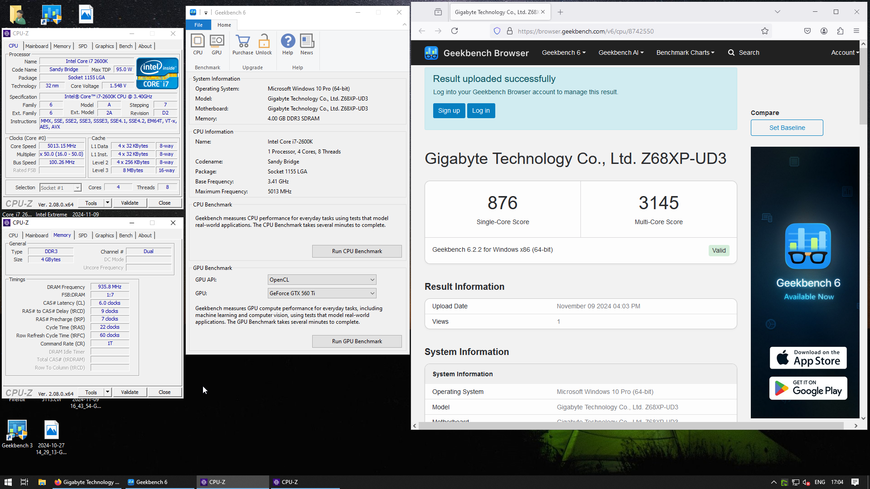
Task: Bookmark this page with the star icon
Action: (x=765, y=31)
